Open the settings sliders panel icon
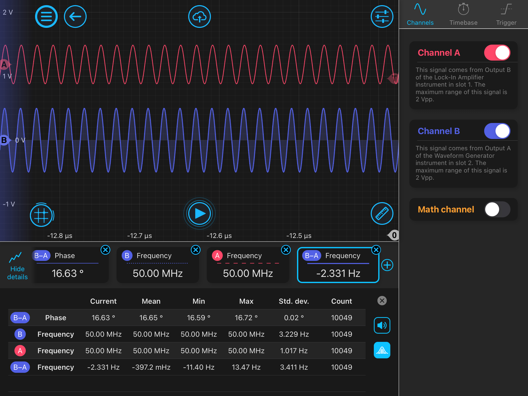The width and height of the screenshot is (528, 396). click(x=382, y=17)
